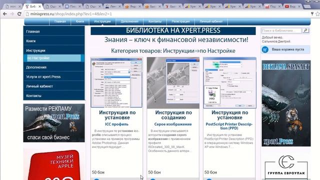This screenshot has height=180, width=320.
Task: Open the 'Музей техники Apple' banner
Action: pos(54,165)
